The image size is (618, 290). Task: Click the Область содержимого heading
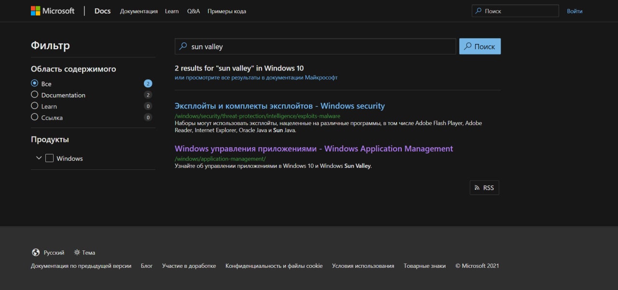[73, 69]
